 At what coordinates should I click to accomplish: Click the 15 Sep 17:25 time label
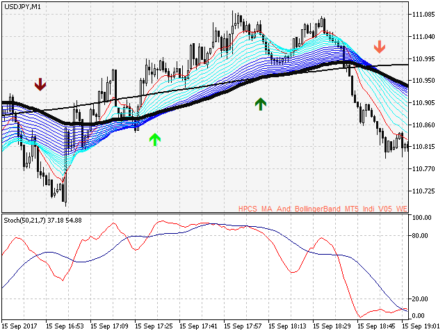click(154, 326)
